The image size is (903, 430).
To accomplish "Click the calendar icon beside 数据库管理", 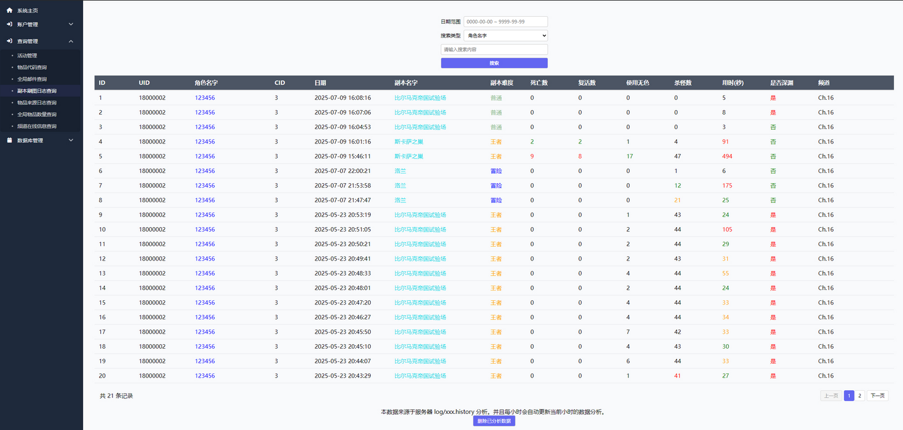I will [9, 140].
